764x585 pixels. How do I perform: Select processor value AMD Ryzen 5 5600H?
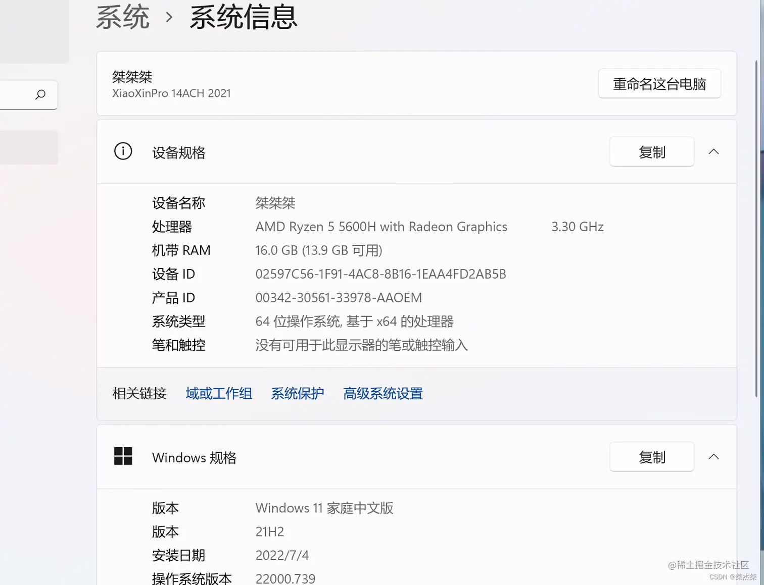[381, 227]
